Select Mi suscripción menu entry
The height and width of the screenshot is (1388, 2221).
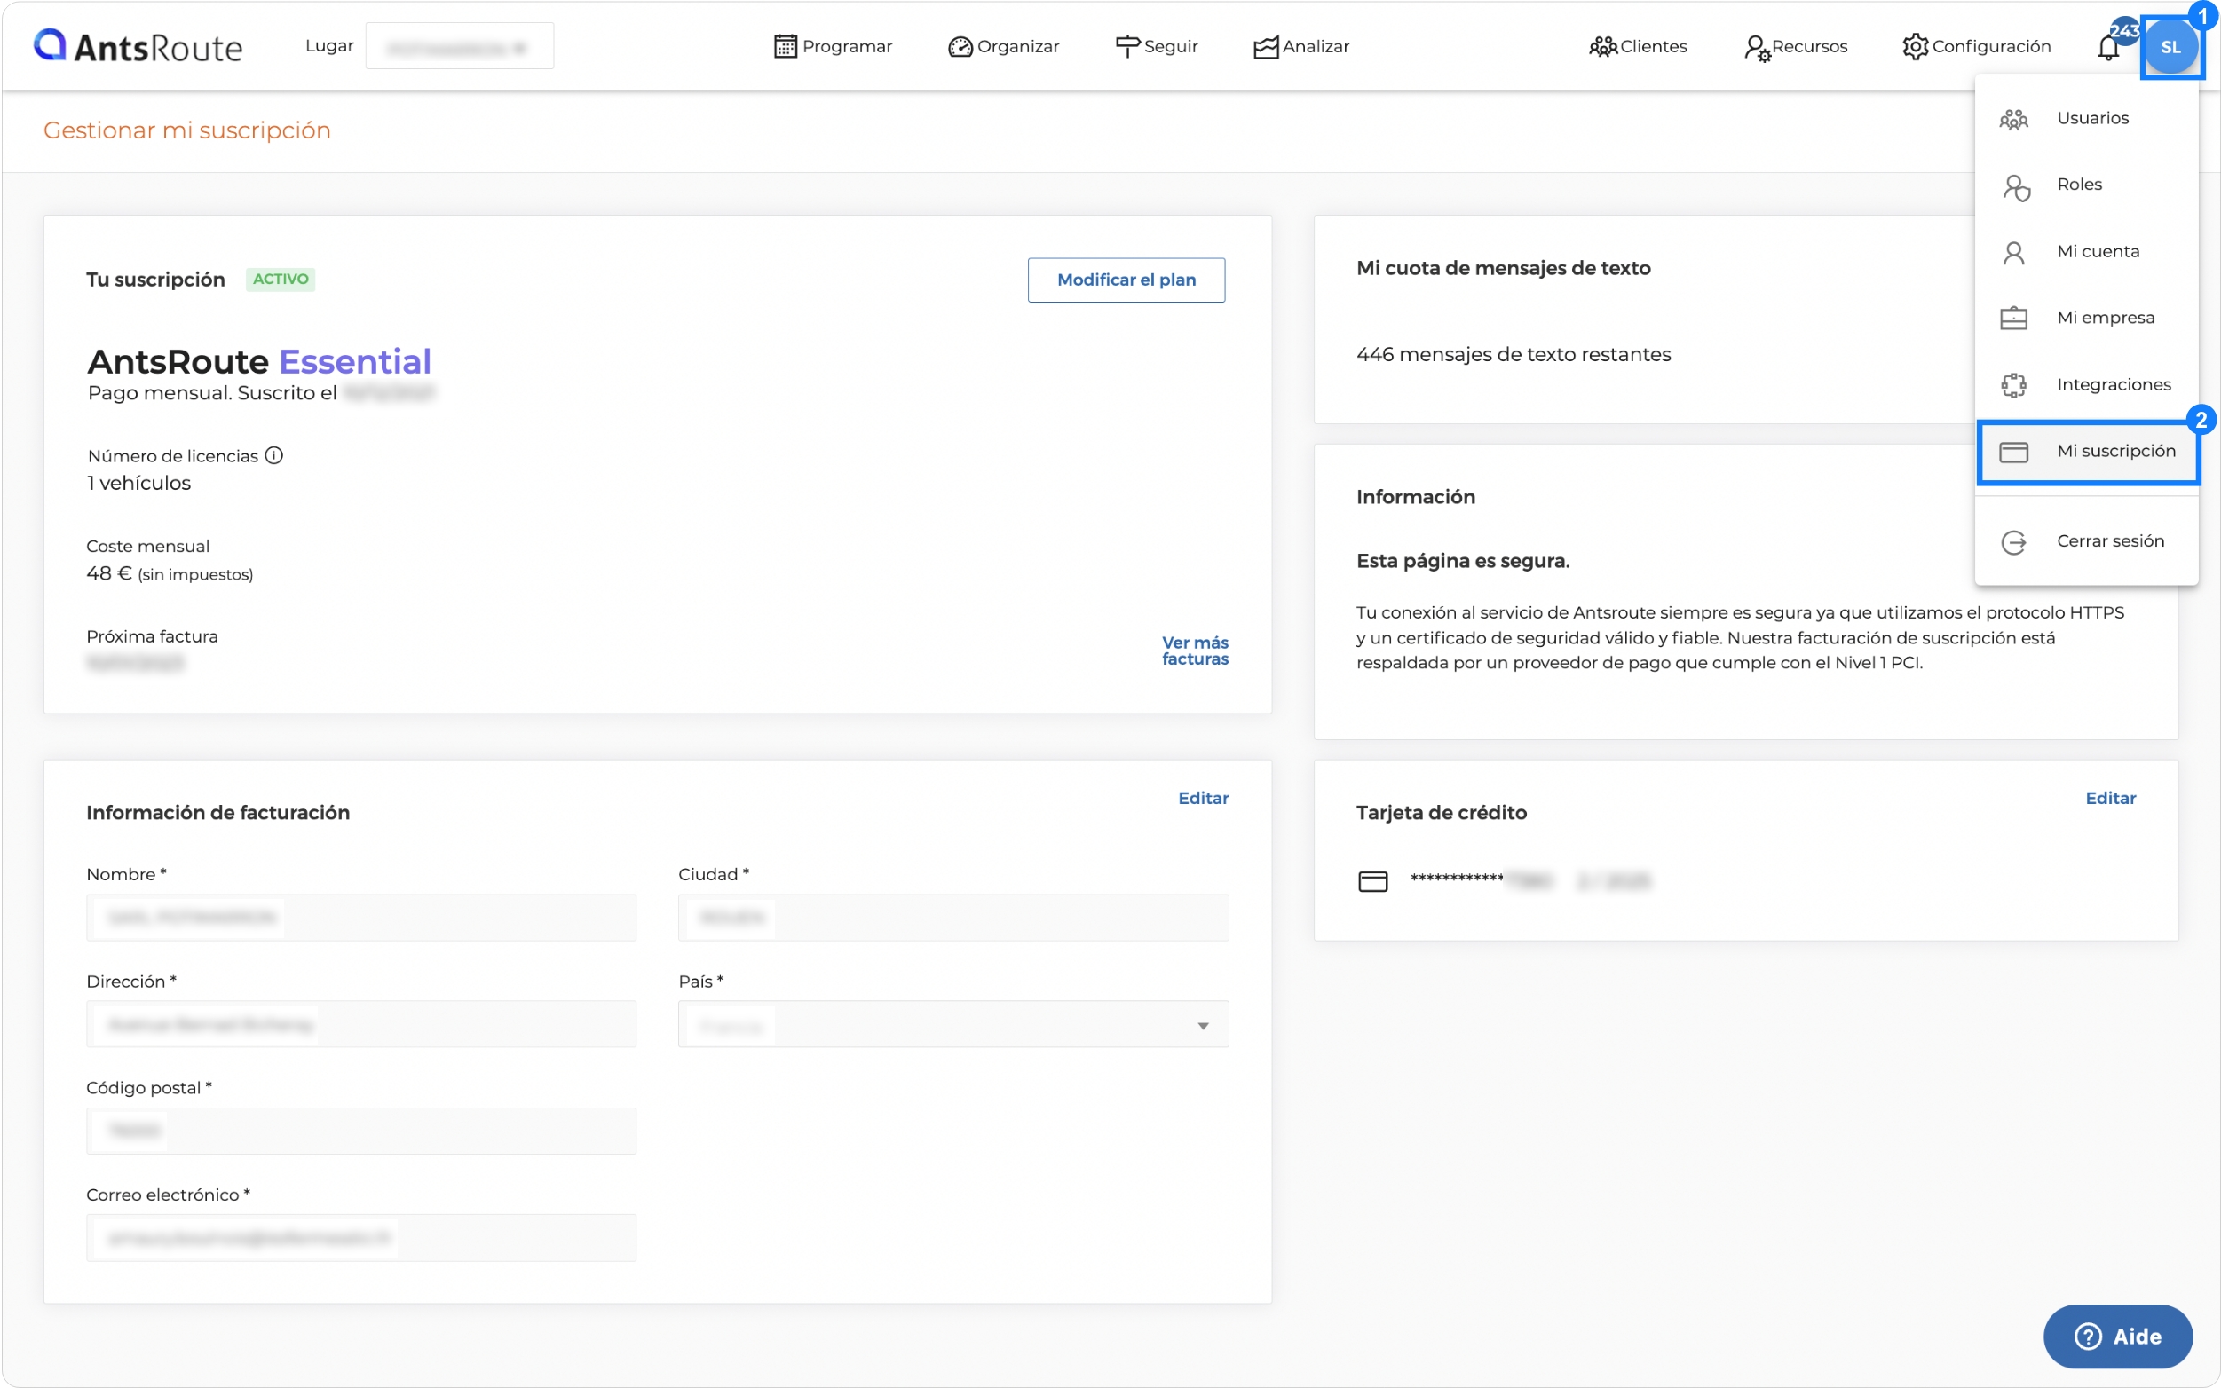(x=2087, y=451)
